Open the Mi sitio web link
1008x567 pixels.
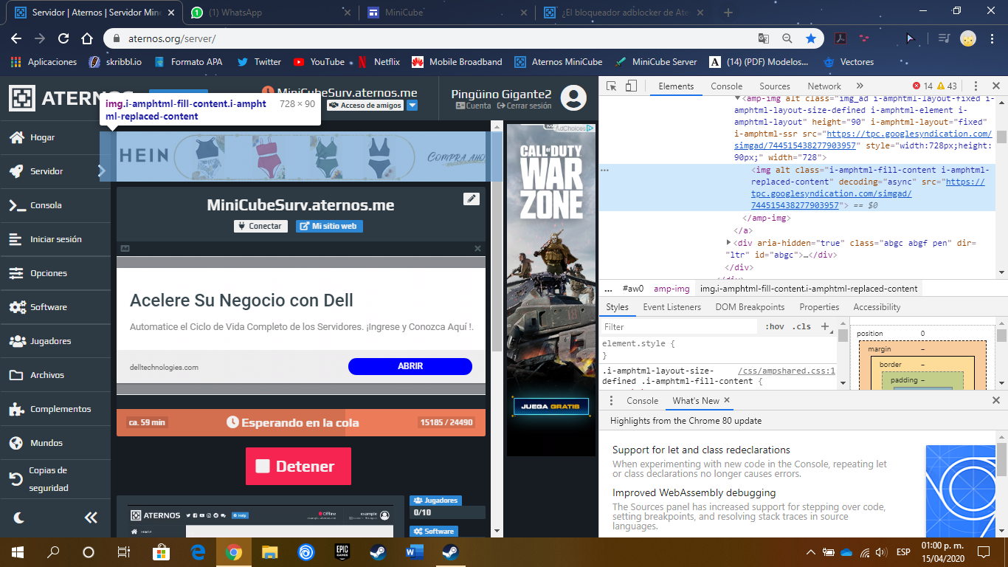click(x=329, y=226)
